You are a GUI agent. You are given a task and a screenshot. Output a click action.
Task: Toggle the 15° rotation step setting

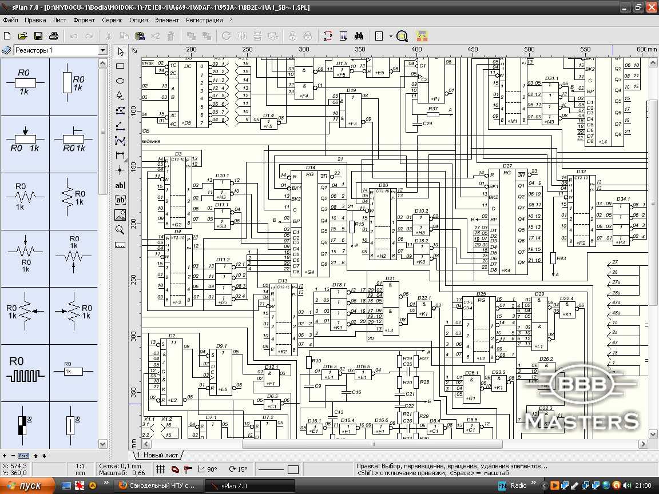(238, 469)
